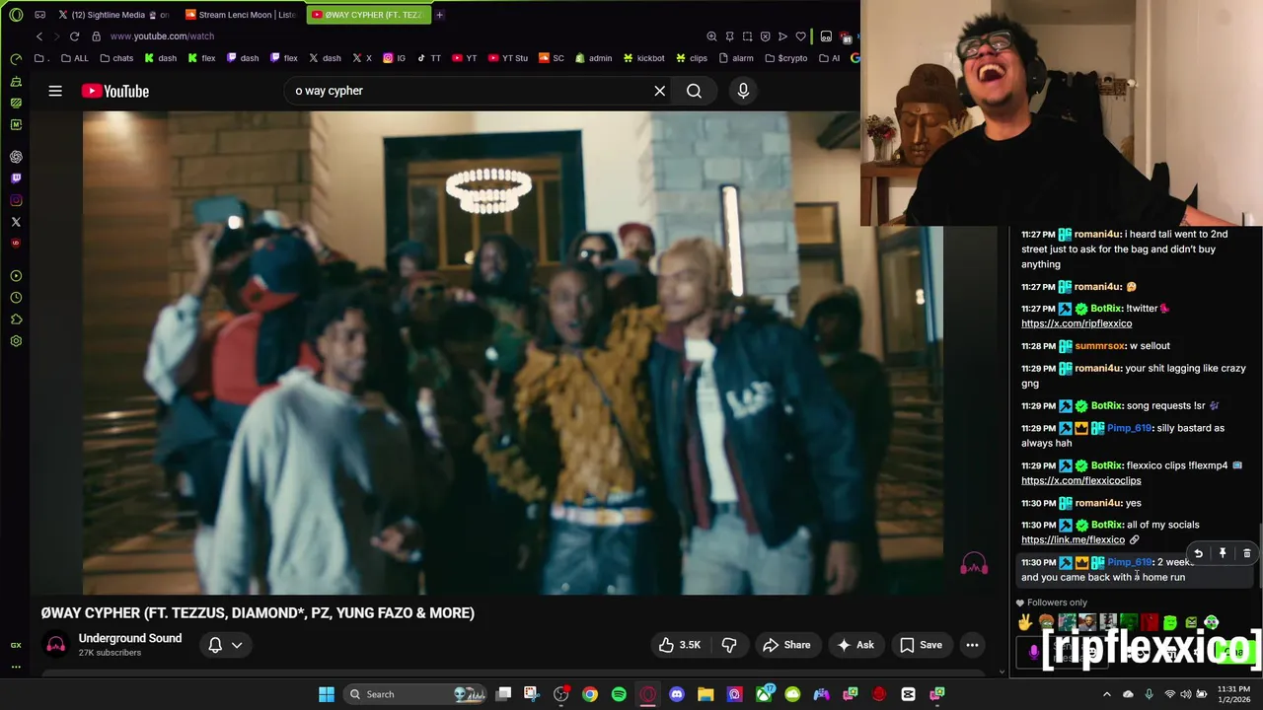Open Twitch in the Opera sidebar
This screenshot has height=710, width=1263.
coord(16,178)
